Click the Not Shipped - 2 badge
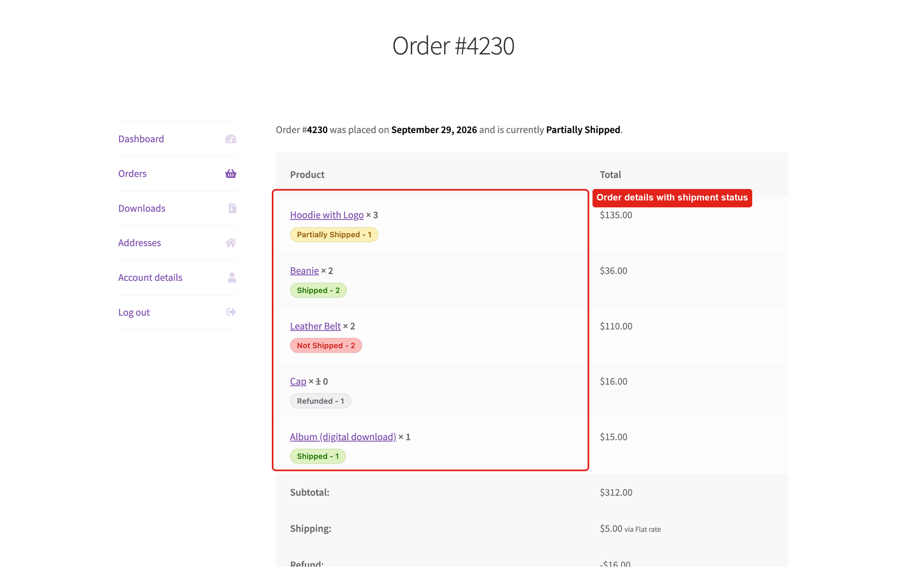Image resolution: width=906 pixels, height=567 pixels. 326,346
